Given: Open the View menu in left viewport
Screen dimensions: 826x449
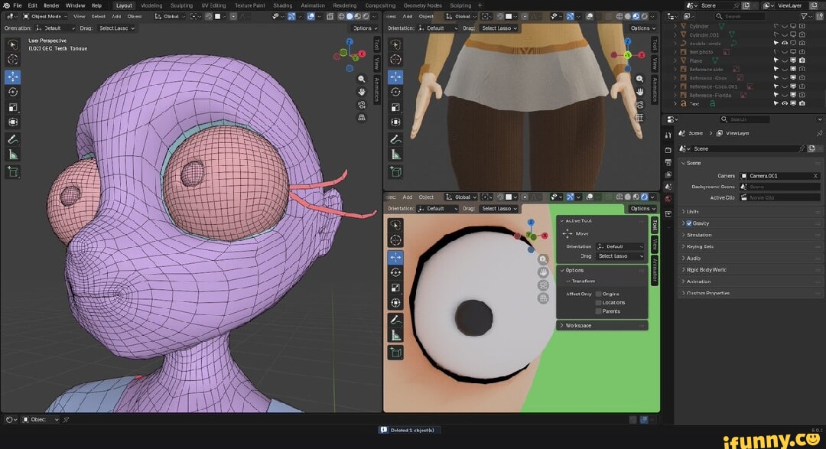Looking at the screenshot, I should click(x=79, y=16).
